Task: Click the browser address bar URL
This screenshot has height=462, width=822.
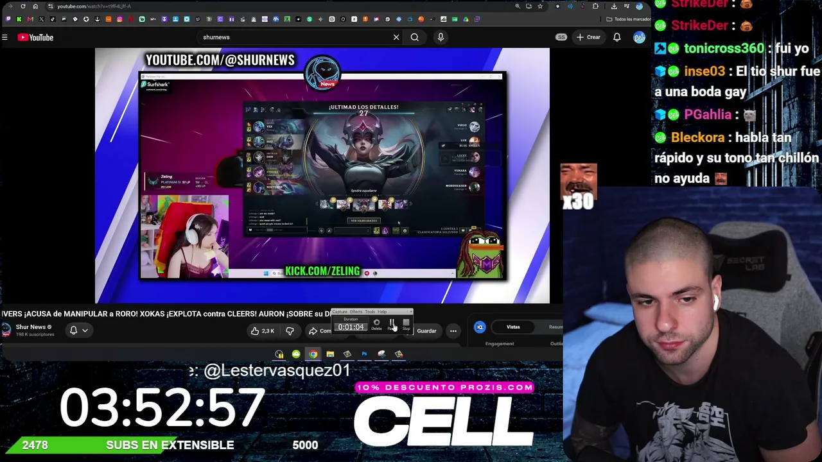Action: coord(94,6)
